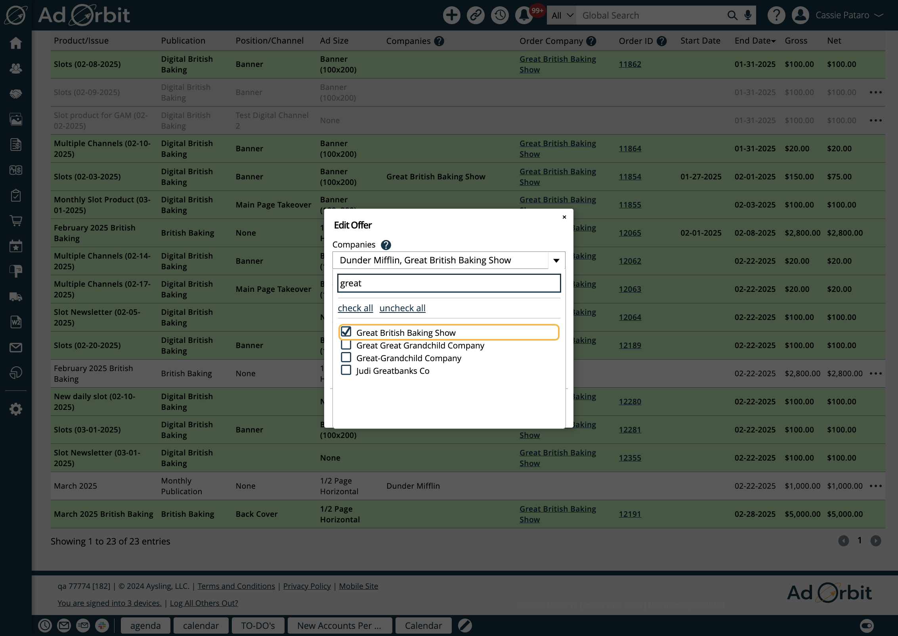
Task: Click the company search field containing 'great'
Action: [449, 283]
